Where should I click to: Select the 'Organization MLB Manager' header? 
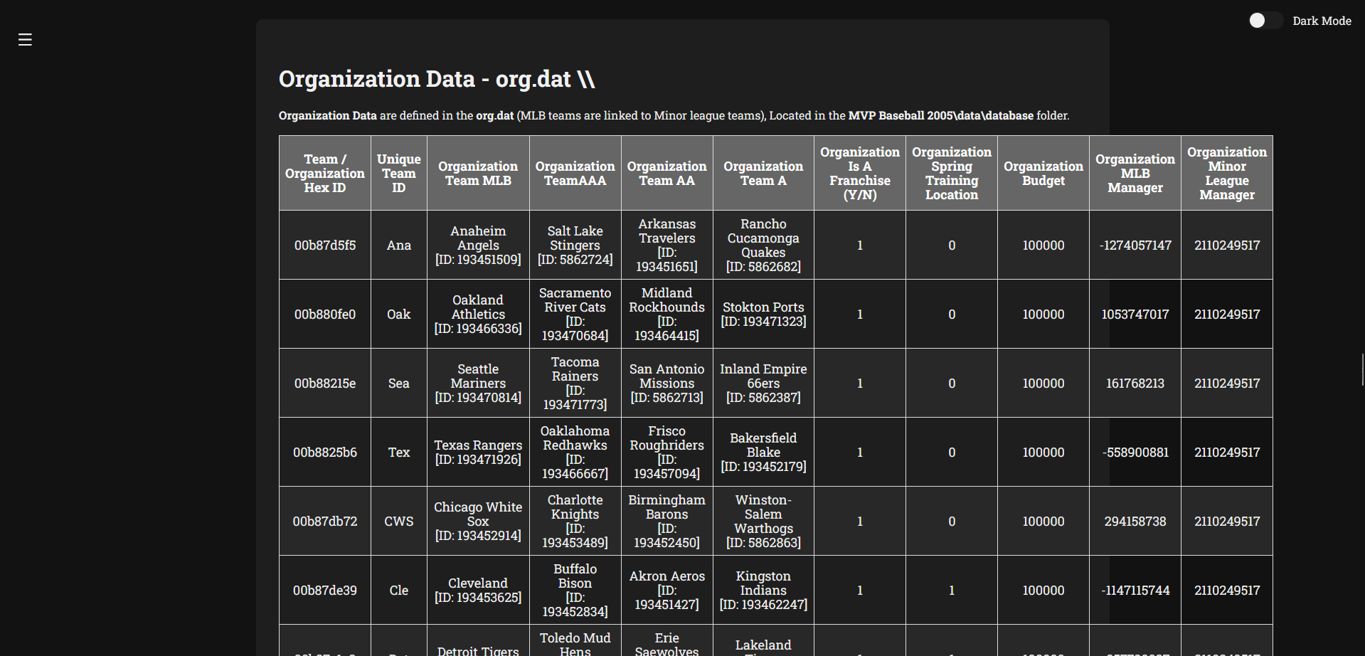tap(1135, 174)
